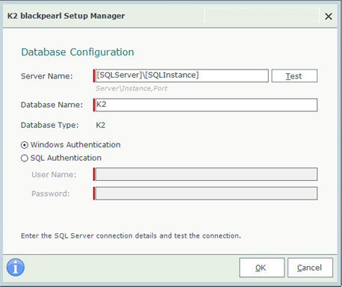Click the Server\Instance,Port hint text

coord(131,88)
